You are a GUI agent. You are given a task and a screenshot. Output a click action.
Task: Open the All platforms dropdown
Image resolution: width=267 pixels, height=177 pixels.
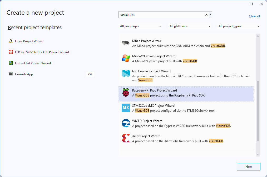click(x=190, y=26)
